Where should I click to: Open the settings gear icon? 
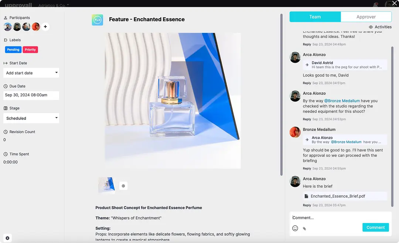(7, 238)
